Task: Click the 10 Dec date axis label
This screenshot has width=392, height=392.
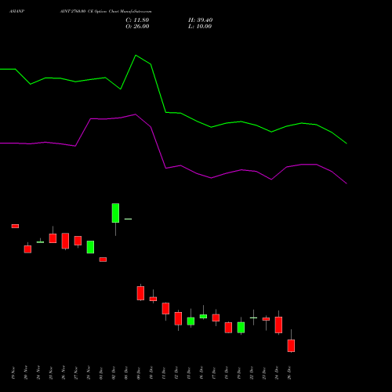Action: [151, 373]
